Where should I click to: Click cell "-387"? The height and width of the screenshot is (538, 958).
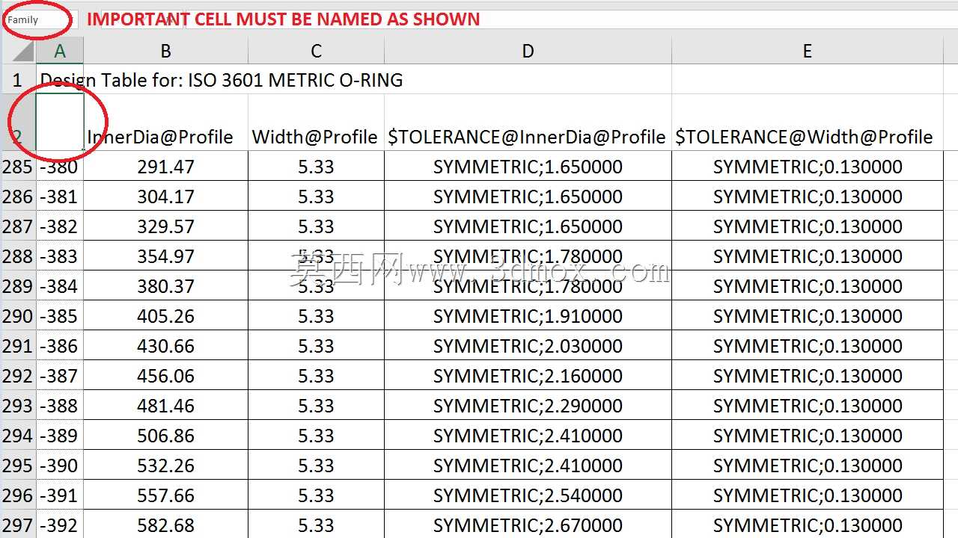pyautogui.click(x=60, y=375)
